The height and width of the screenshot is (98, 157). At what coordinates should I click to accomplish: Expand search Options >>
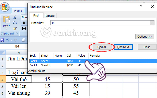[x=145, y=37]
